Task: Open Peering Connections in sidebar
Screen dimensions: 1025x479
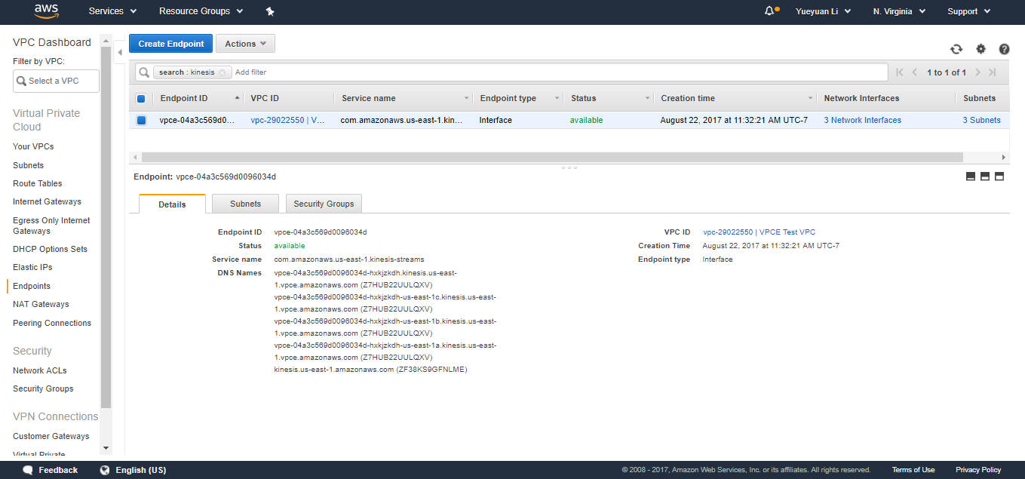Action: pyautogui.click(x=52, y=323)
